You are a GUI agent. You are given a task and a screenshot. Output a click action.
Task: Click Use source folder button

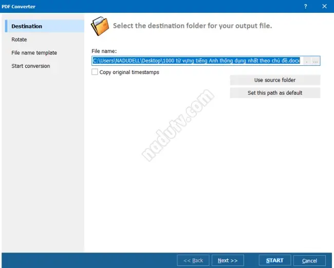(275, 80)
